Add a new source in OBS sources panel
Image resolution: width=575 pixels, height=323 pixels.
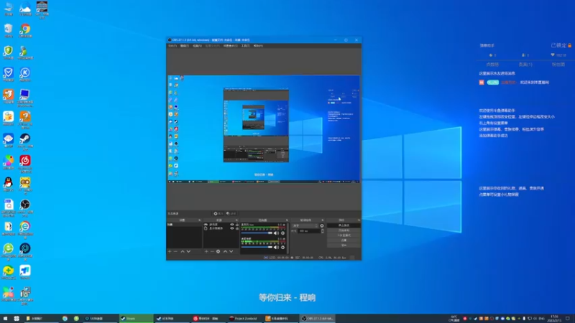pyautogui.click(x=206, y=252)
